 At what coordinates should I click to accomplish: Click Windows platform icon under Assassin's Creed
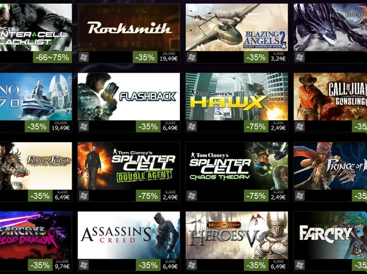(x=84, y=265)
